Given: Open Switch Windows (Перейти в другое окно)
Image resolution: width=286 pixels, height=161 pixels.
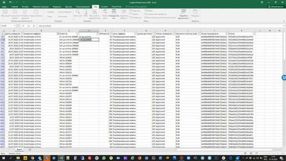Looking at the screenshot, I should 184,14.
